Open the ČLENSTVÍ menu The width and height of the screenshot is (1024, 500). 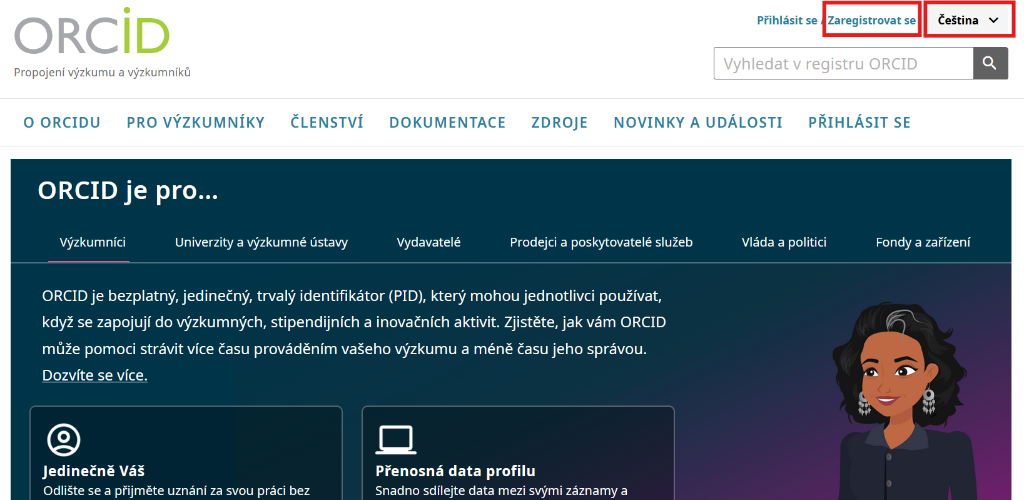327,123
